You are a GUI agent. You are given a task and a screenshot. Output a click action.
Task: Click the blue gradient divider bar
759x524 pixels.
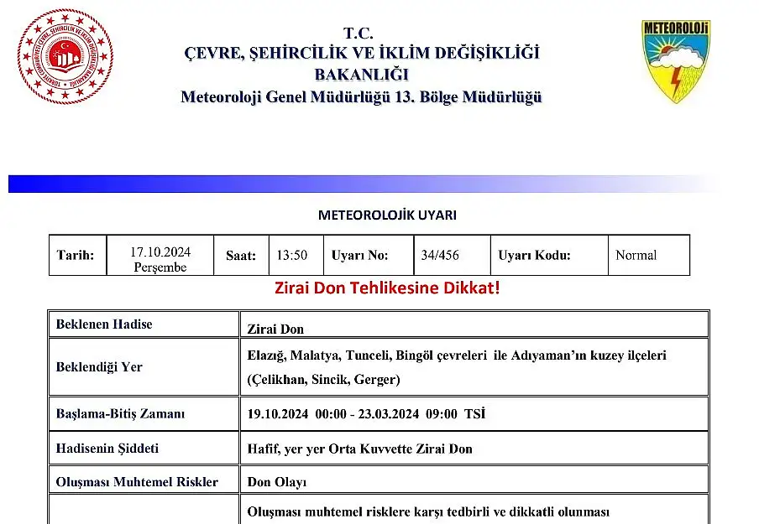(336, 184)
